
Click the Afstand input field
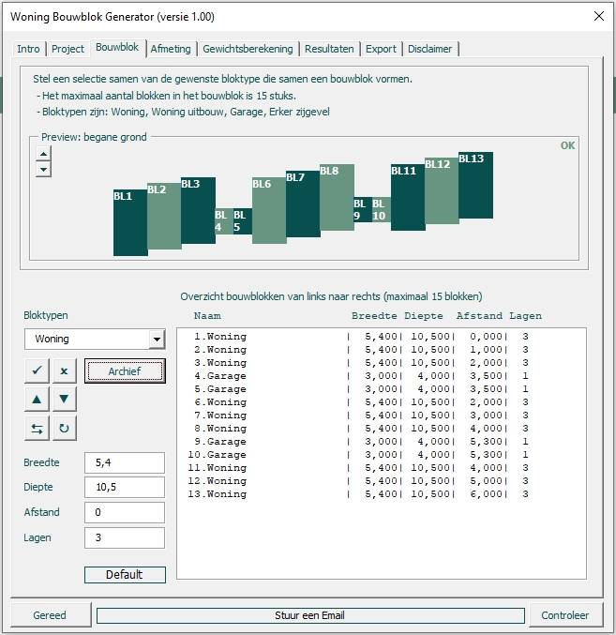[x=125, y=512]
